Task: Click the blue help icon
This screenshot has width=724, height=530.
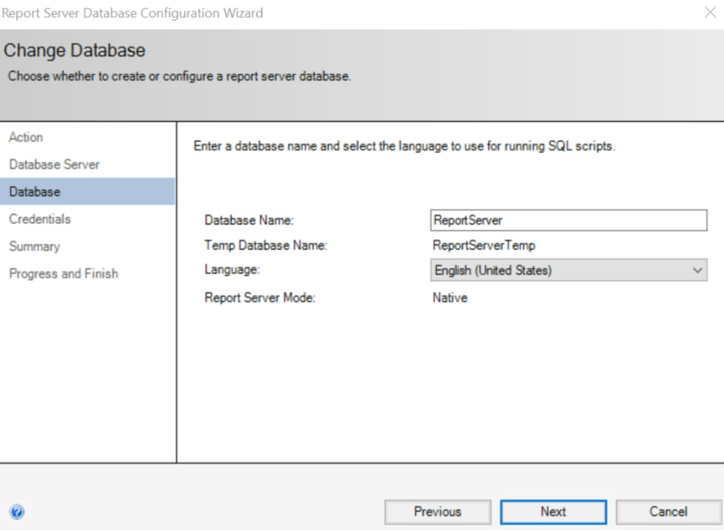Action: (18, 512)
